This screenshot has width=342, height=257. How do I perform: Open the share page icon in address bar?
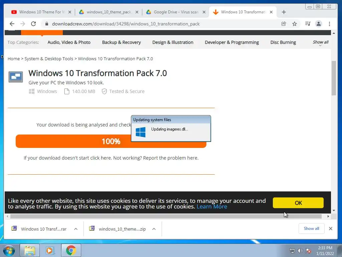pos(284,24)
